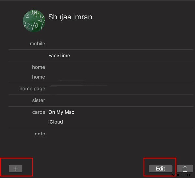Select the contact name Shujaa Imran
The image size is (195, 178).
pyautogui.click(x=70, y=17)
